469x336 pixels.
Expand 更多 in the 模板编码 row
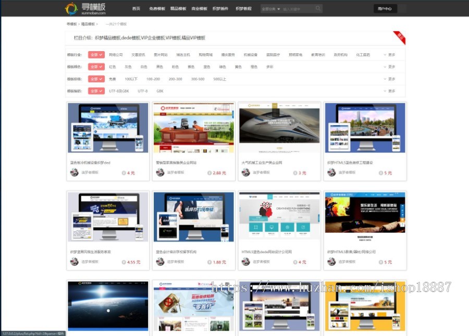(389, 91)
